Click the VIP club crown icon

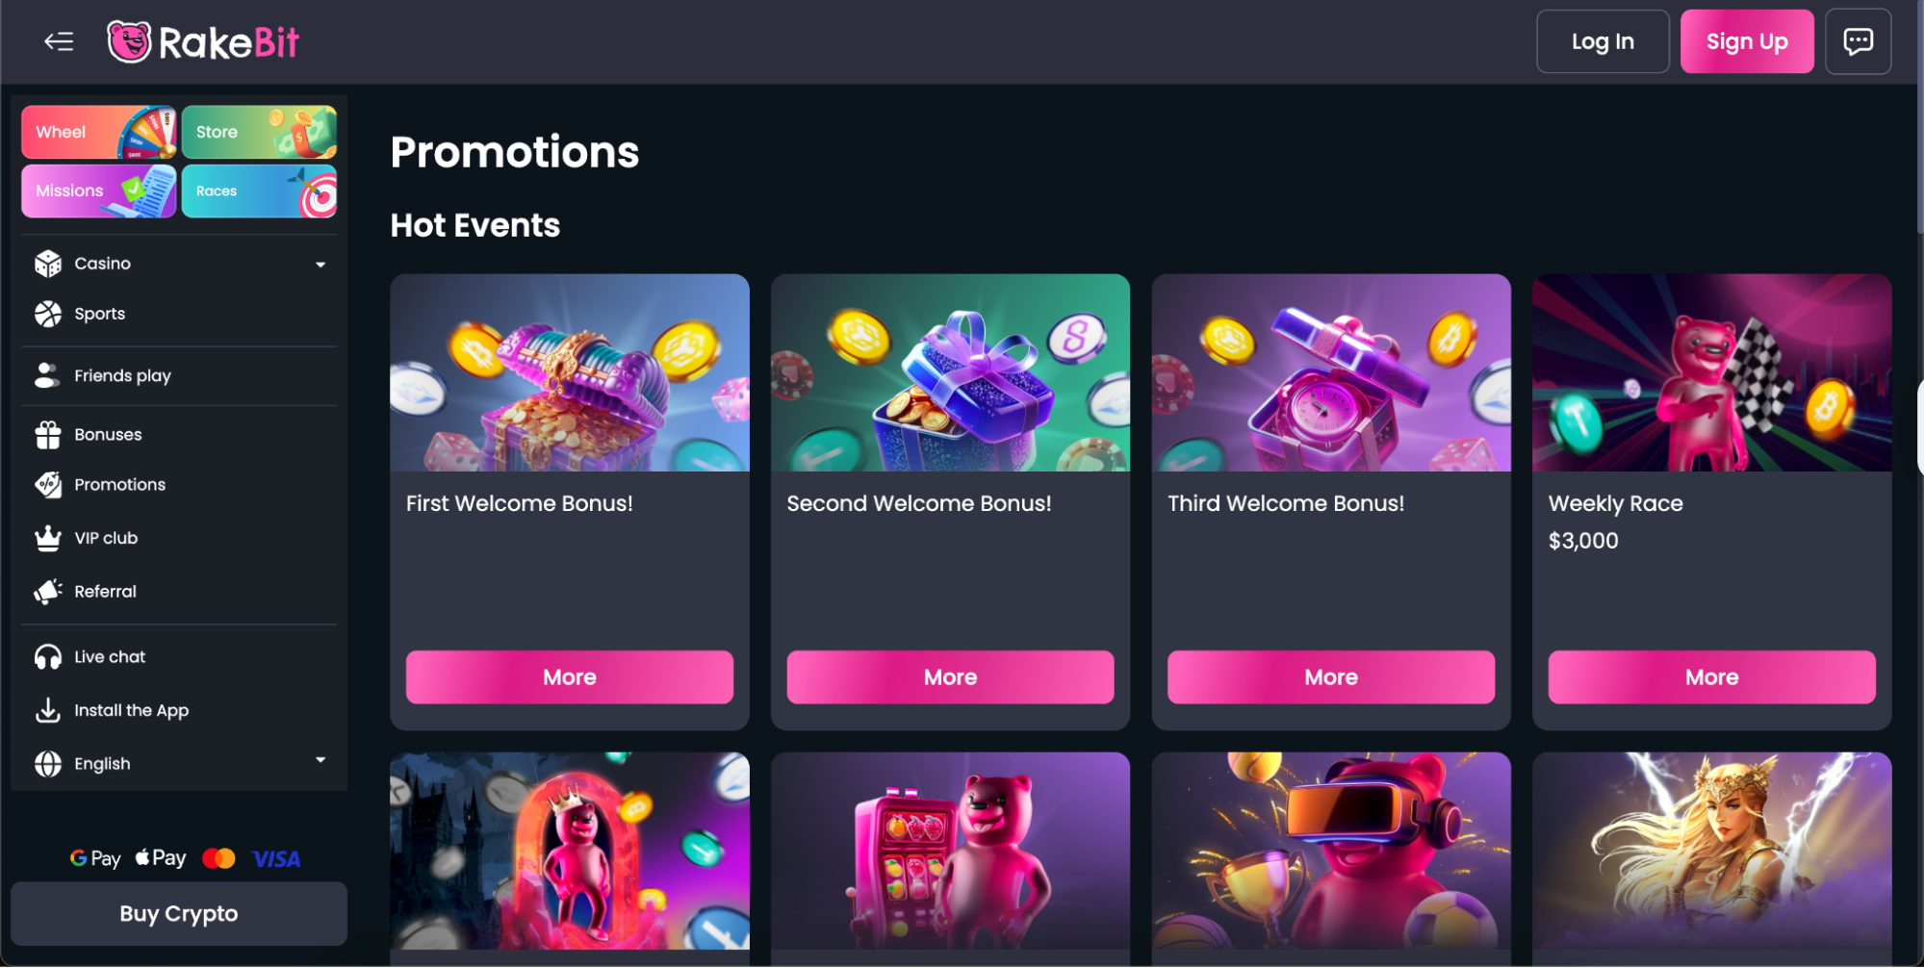(48, 538)
